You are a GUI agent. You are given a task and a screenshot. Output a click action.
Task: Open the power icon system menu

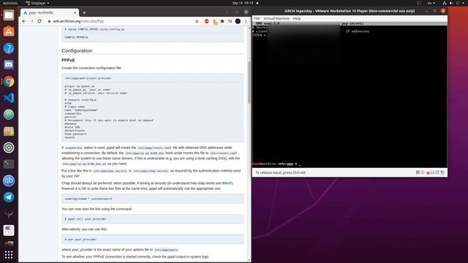click(x=458, y=3)
